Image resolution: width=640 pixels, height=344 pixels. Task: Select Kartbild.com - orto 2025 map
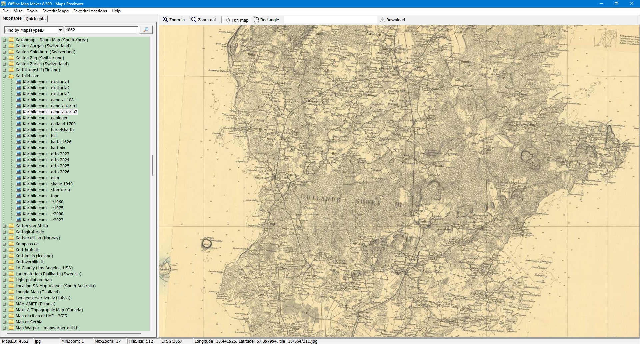pyautogui.click(x=46, y=166)
